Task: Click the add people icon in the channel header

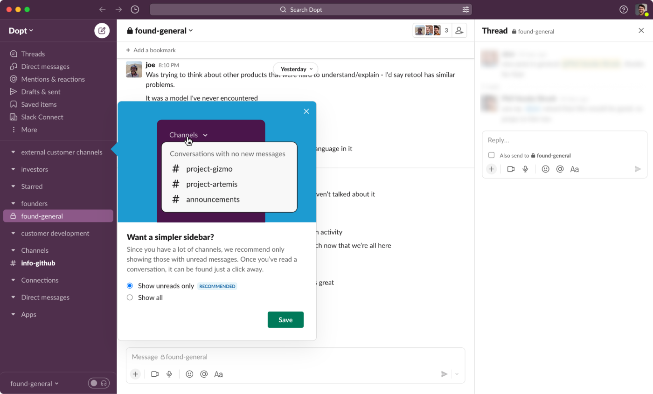Action: click(459, 30)
